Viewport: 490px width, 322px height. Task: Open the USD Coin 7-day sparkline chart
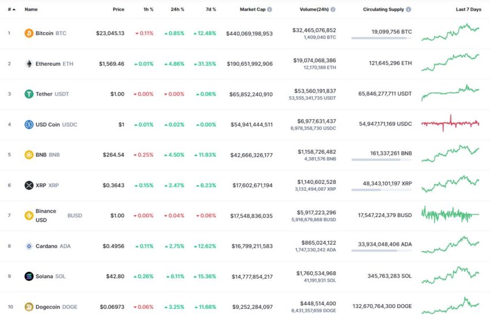[x=450, y=124]
